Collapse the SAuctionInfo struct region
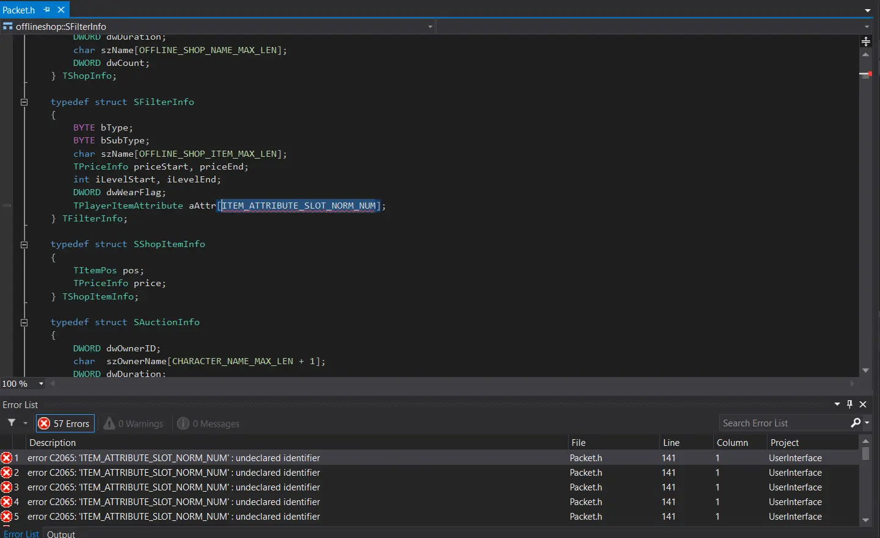The width and height of the screenshot is (880, 538). tap(24, 323)
